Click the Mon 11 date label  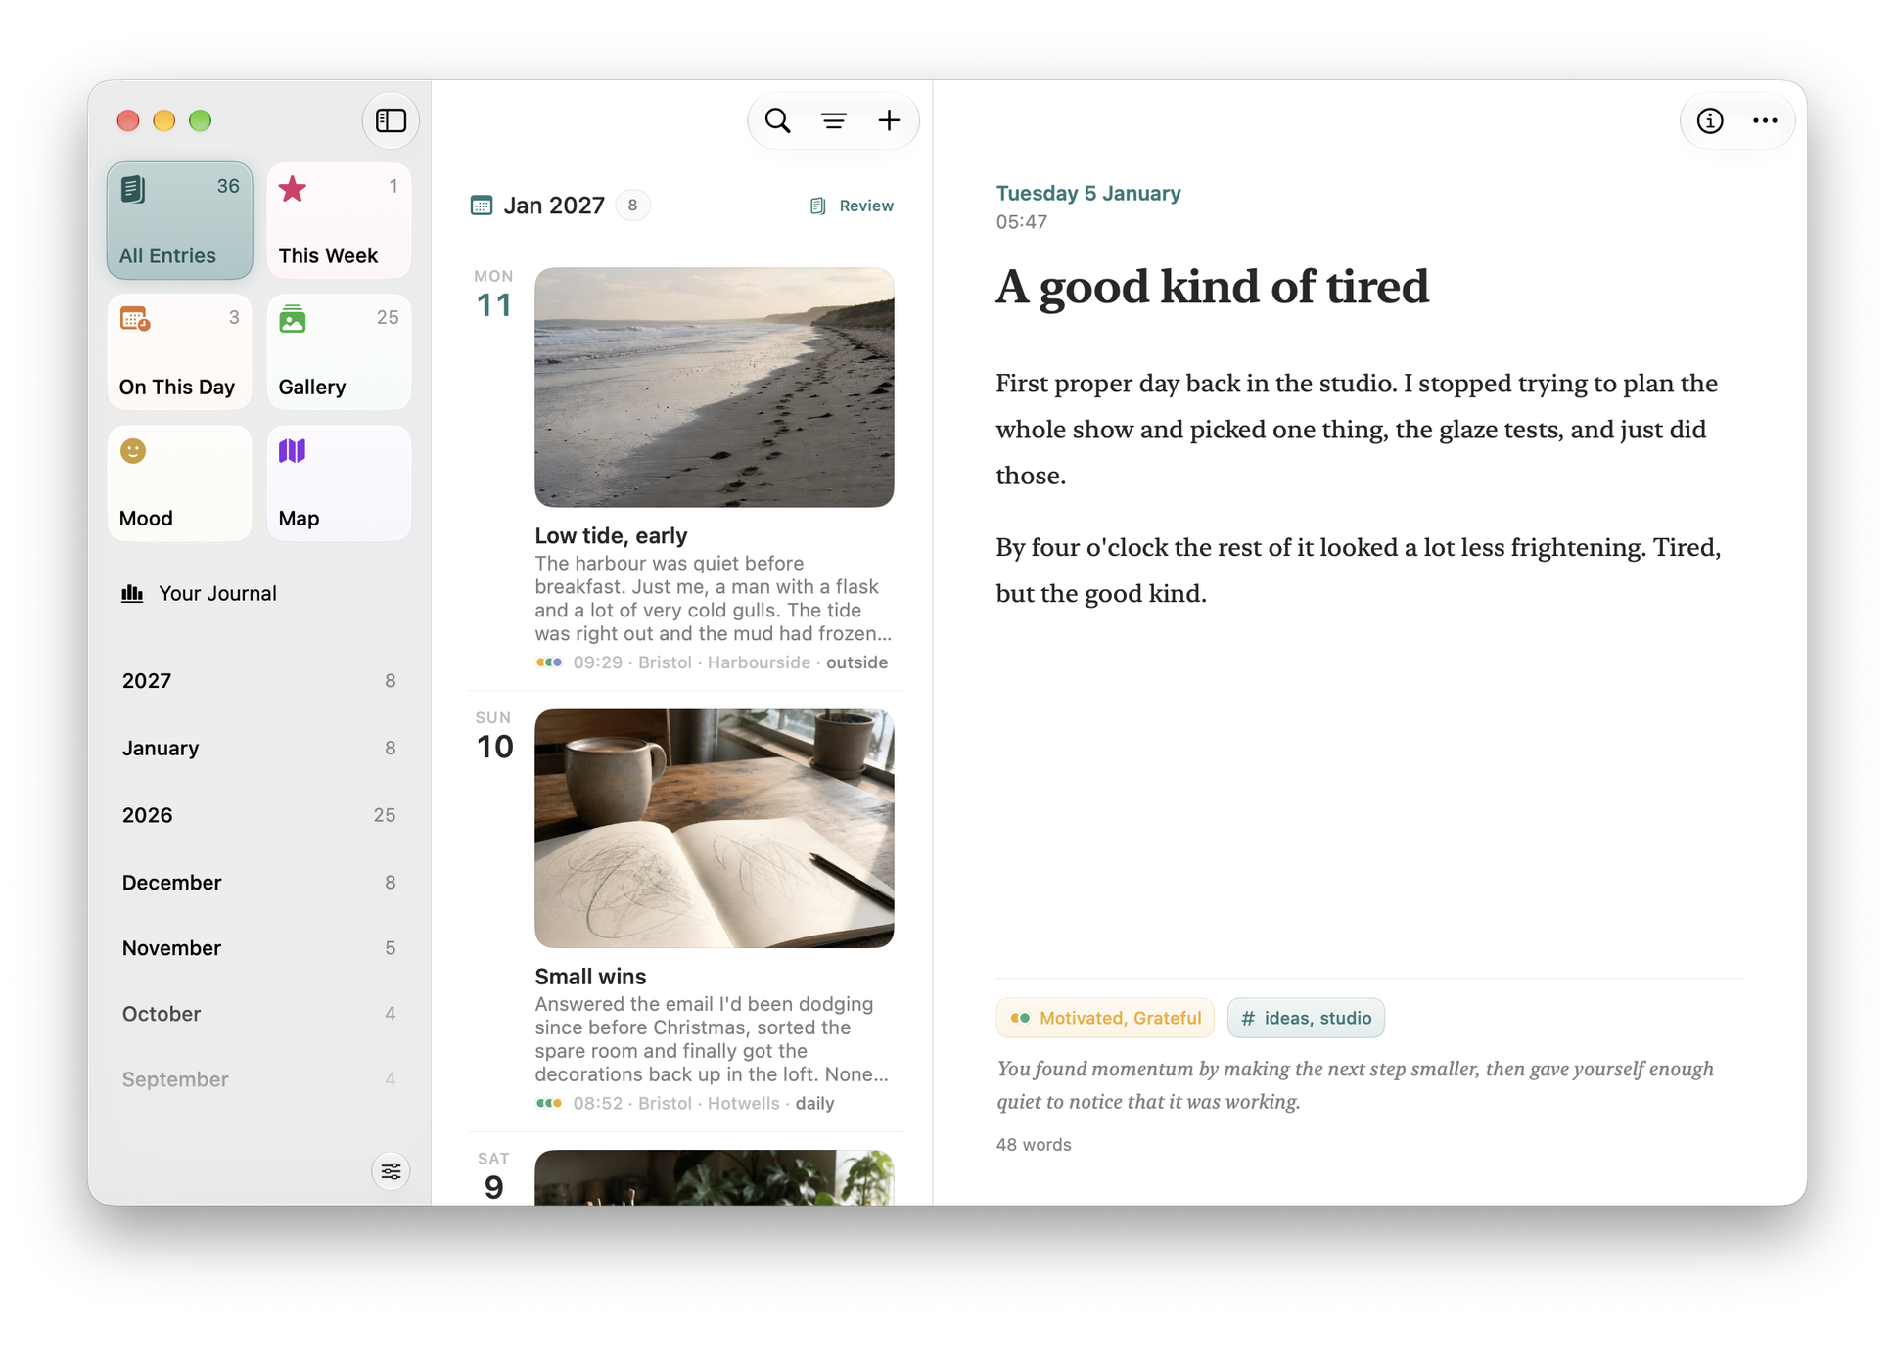point(494,295)
